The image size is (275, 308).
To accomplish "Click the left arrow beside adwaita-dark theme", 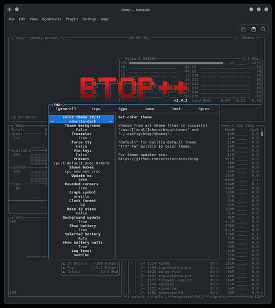I will pyautogui.click(x=53, y=121).
